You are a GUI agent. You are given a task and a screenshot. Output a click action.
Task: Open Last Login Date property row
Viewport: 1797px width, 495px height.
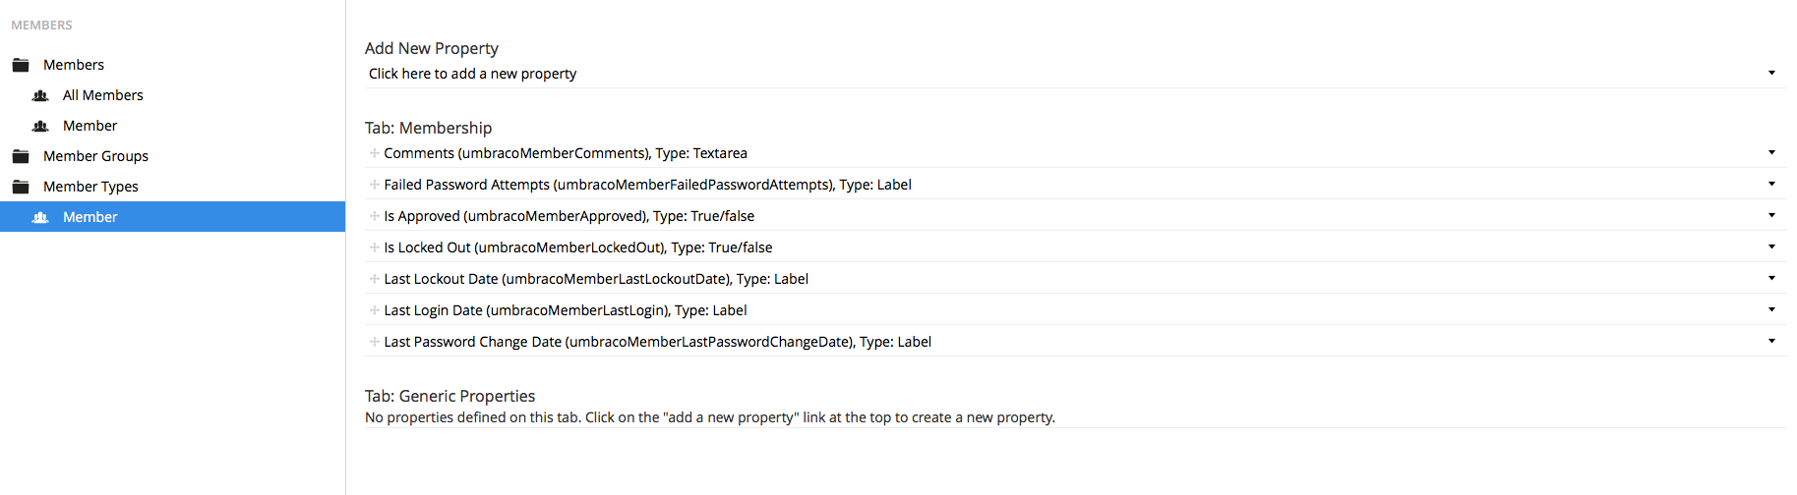coord(1075,310)
